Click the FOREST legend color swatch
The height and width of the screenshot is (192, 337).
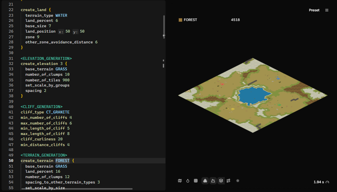click(181, 20)
